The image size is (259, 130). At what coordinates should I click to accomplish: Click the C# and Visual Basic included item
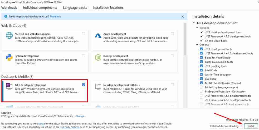(x=216, y=41)
